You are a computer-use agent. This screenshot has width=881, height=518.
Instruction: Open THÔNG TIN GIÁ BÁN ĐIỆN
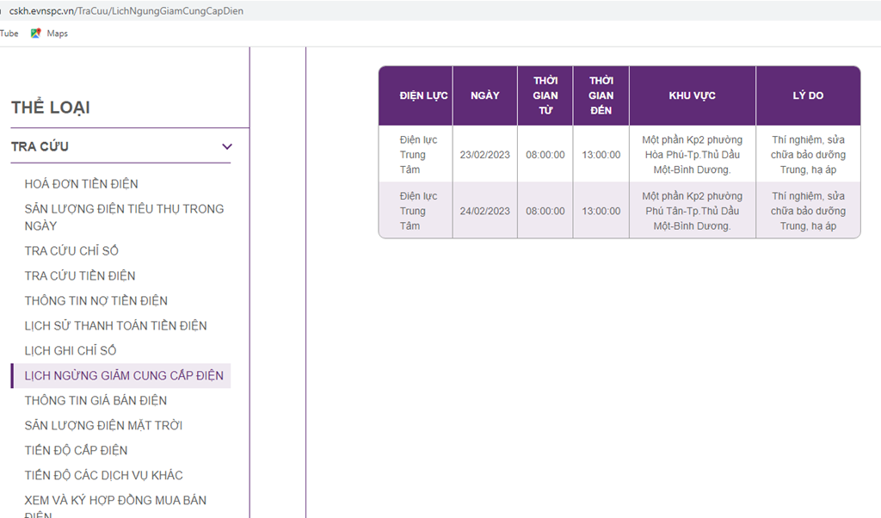tap(95, 401)
